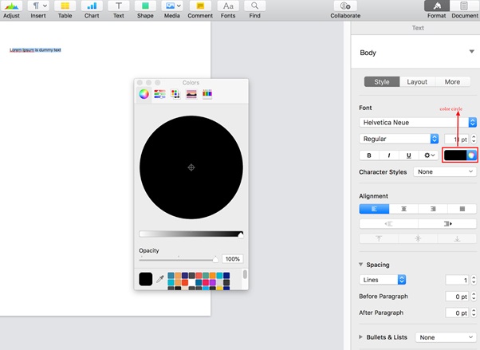
Task: Switch to color palettes picker tab
Action: click(175, 94)
